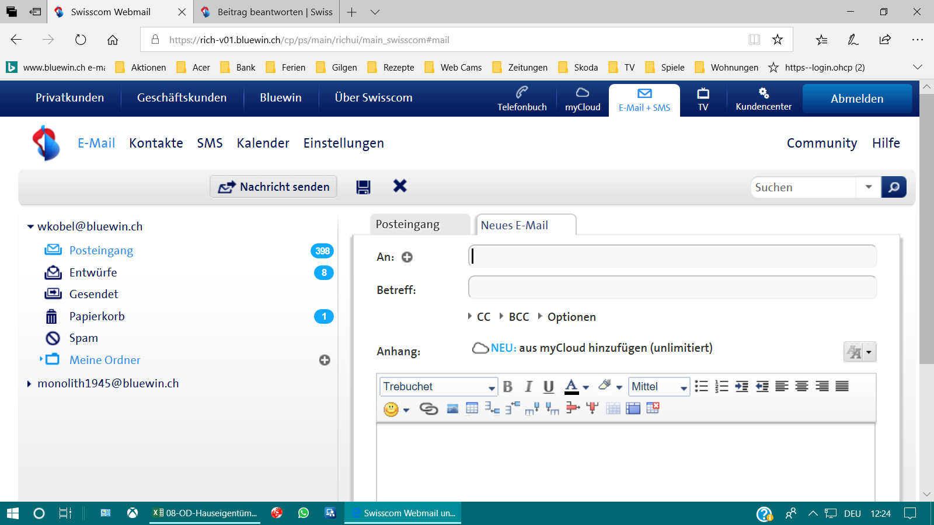Delete the table icon
This screenshot has height=525, width=934.
click(653, 408)
